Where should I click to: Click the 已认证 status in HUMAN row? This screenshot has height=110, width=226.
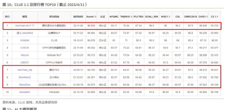[103, 40]
